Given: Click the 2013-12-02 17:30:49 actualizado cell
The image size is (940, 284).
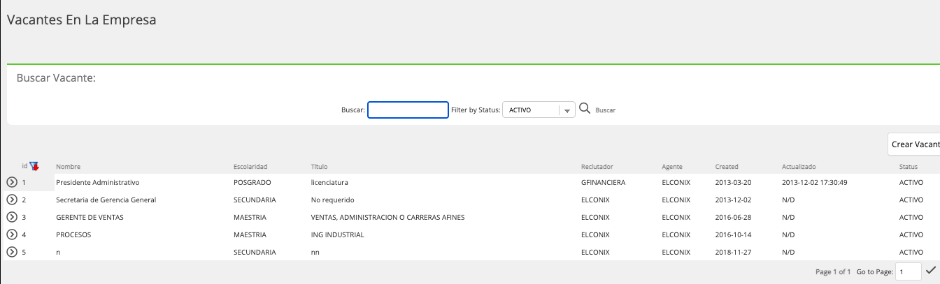Looking at the screenshot, I should 815,182.
